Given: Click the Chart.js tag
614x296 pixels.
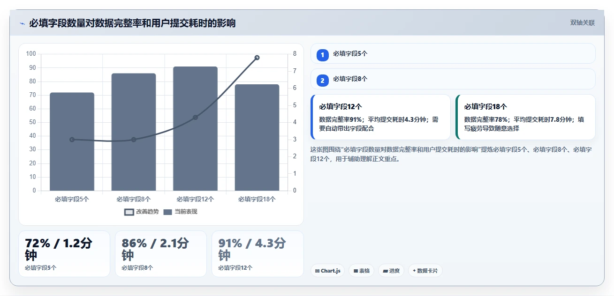Looking at the screenshot, I should coord(327,271).
